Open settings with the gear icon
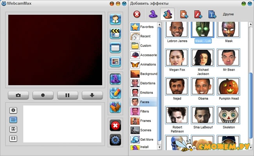 (115, 140)
